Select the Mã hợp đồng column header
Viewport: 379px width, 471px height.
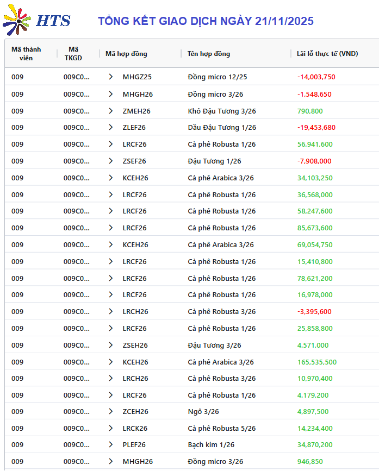click(126, 54)
